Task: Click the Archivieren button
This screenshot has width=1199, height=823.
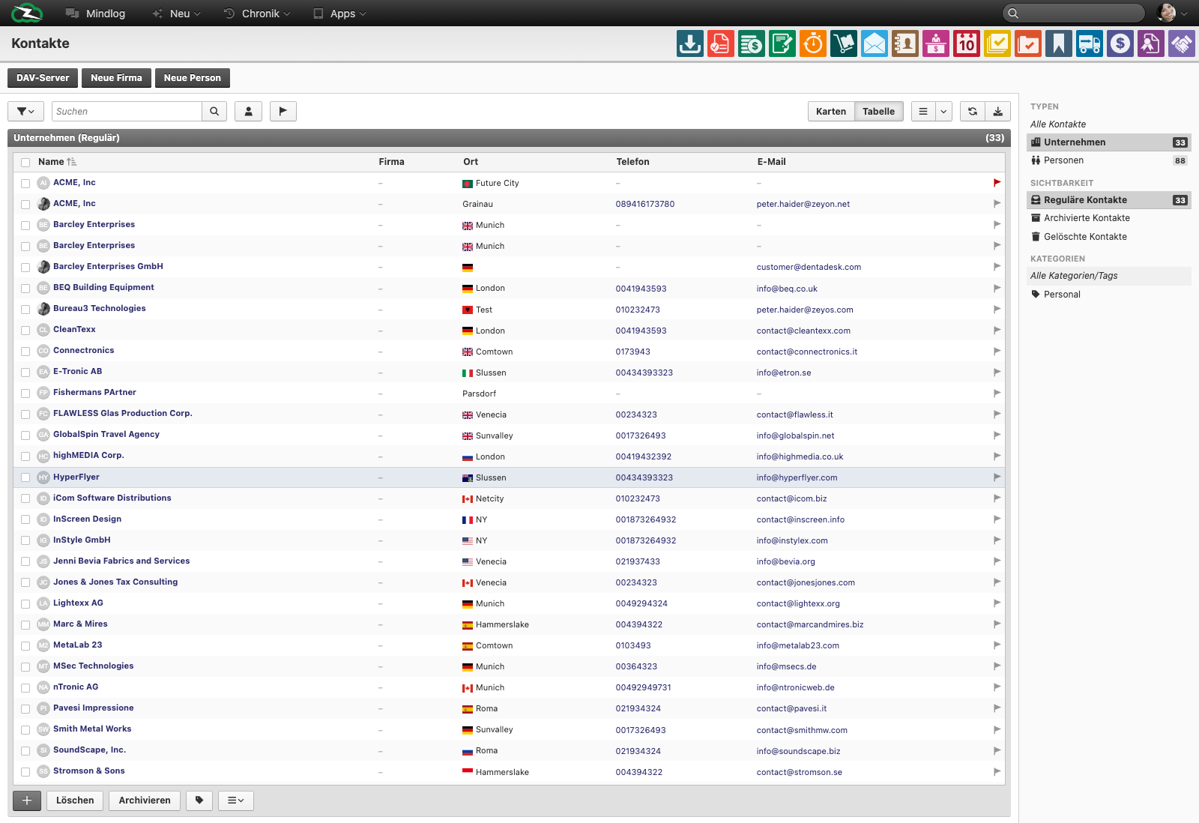Action: point(145,801)
